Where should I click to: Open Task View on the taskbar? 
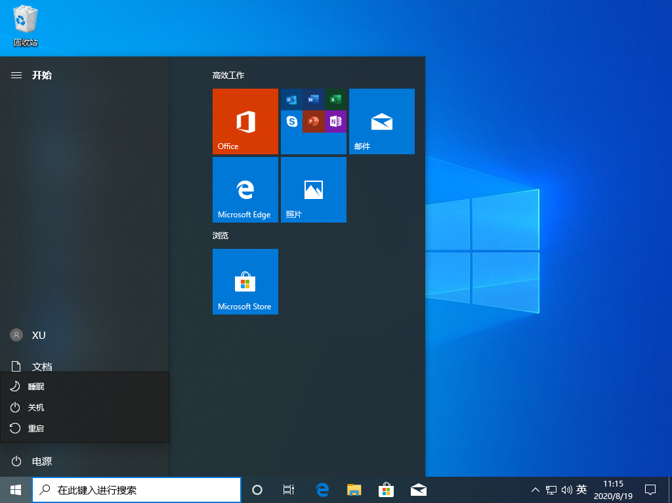point(288,490)
